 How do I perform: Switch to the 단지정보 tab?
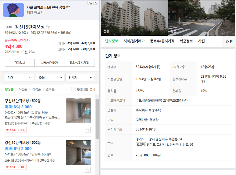[112, 41]
